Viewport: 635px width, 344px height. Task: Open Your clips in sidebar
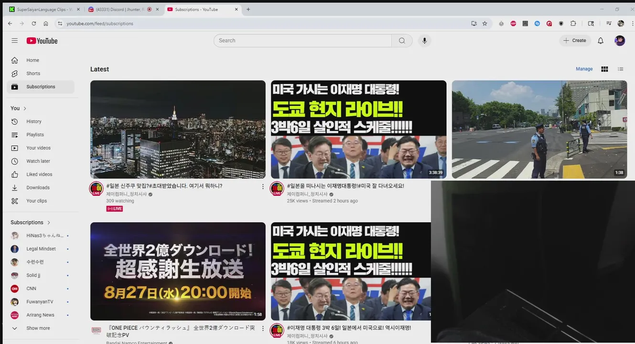click(41, 201)
